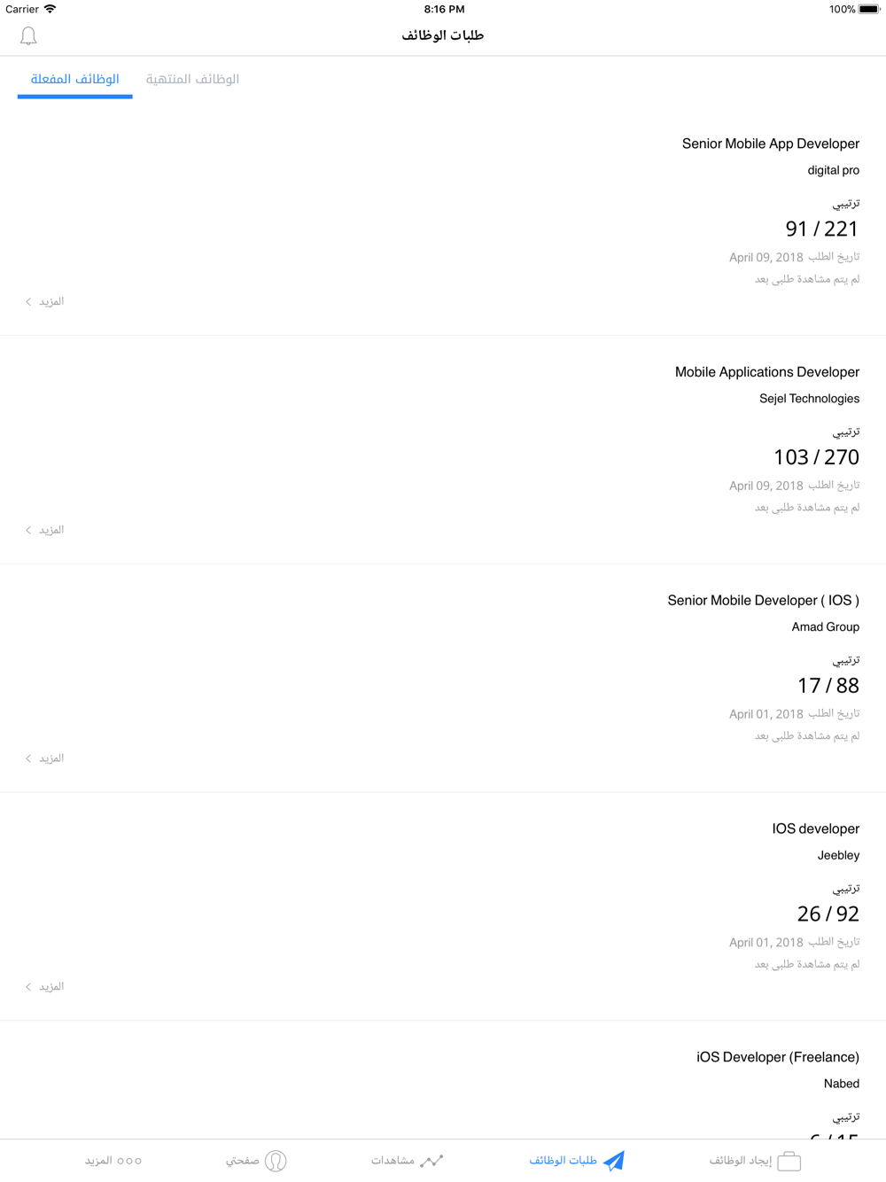Image resolution: width=886 pixels, height=1182 pixels.
Task: Tap the briefcase find jobs icon
Action: point(789,1161)
